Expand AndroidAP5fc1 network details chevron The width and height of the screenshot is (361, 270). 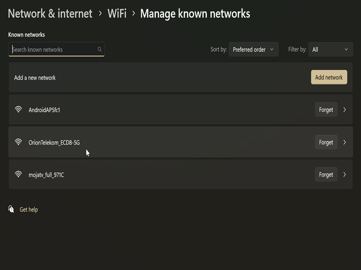coord(345,109)
